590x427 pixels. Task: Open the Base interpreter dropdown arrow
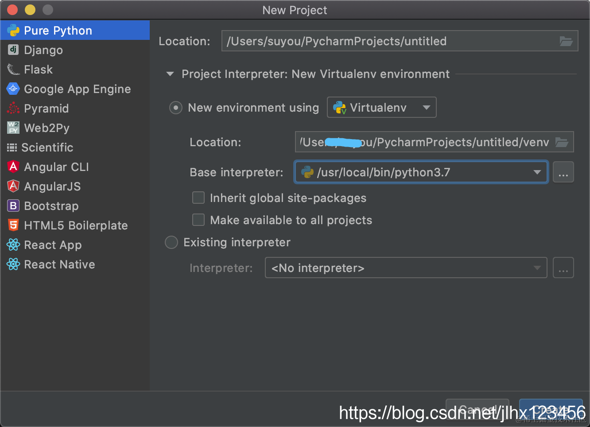pyautogui.click(x=537, y=172)
